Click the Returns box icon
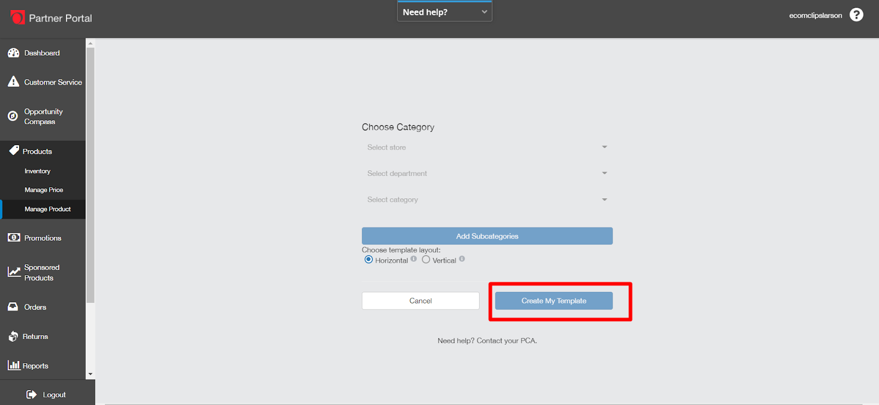879x405 pixels. point(13,336)
